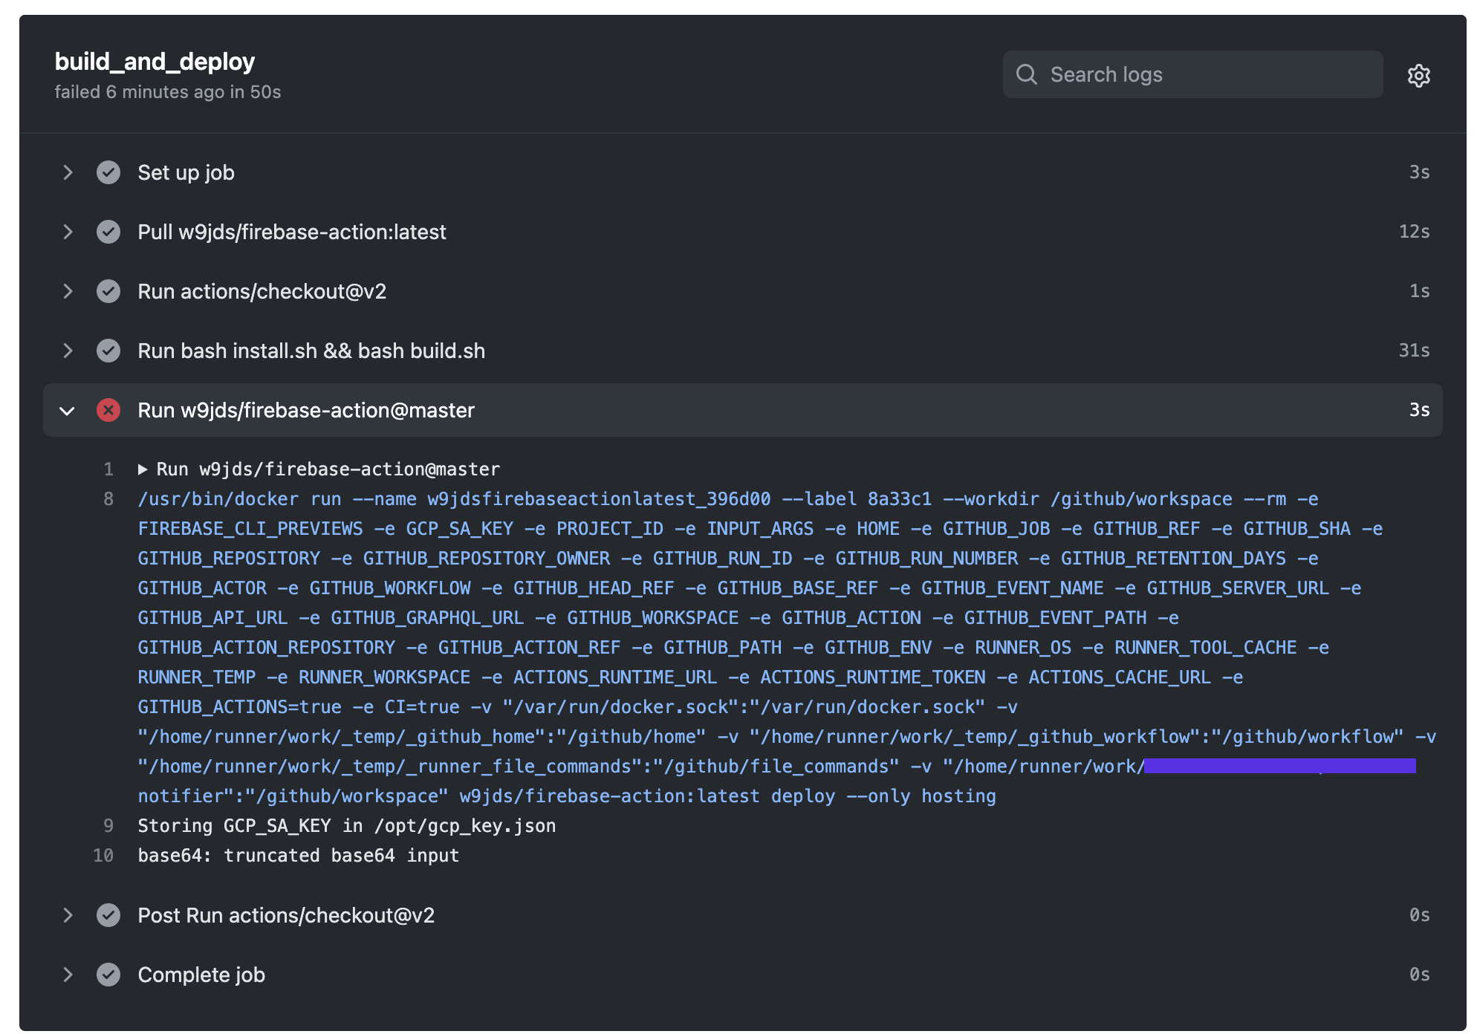Collapse the Run w9jds/firebase-action@master step
The height and width of the screenshot is (1034, 1477).
click(68, 410)
